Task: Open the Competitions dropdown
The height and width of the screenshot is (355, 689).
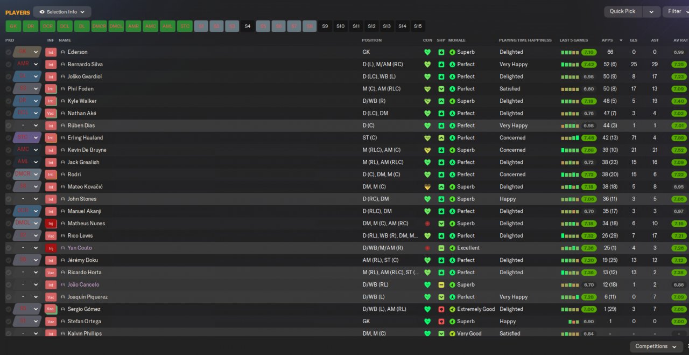Action: 656,346
